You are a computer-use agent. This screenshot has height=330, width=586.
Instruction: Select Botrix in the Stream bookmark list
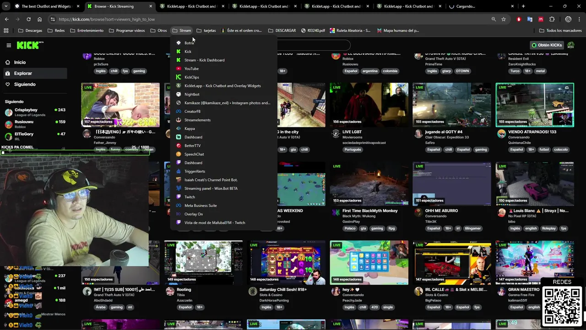point(223,43)
